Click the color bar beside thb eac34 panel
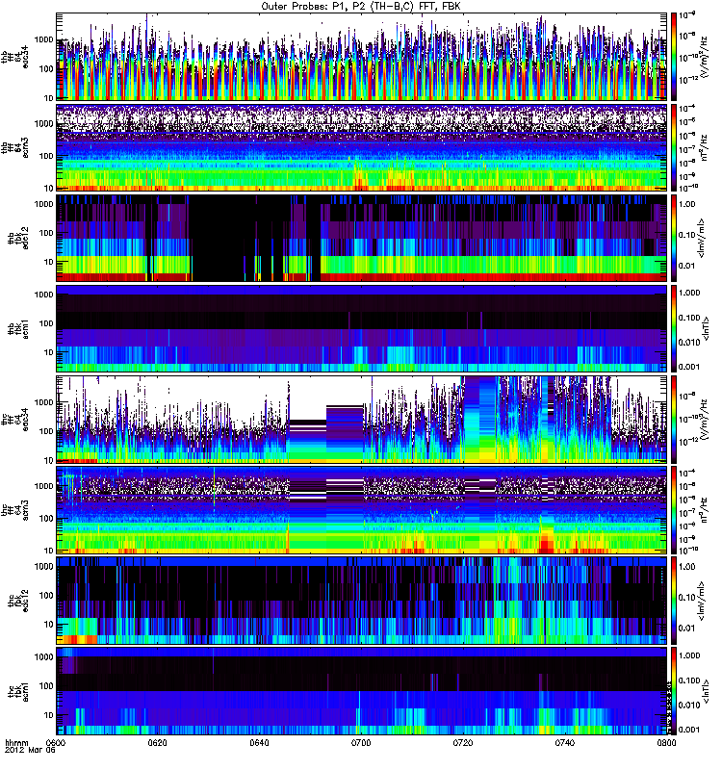Screen dimensions: 722x770 tap(674, 57)
